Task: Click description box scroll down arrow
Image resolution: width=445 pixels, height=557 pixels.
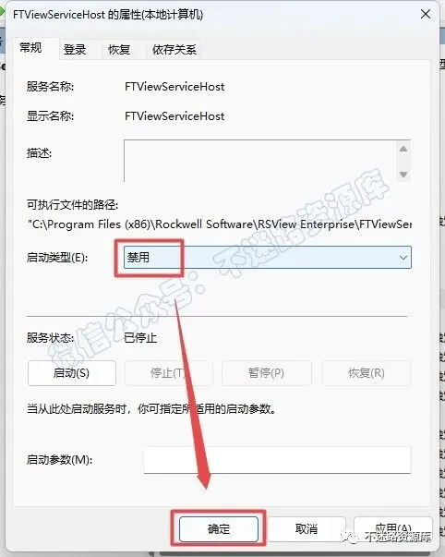Action: pyautogui.click(x=403, y=174)
